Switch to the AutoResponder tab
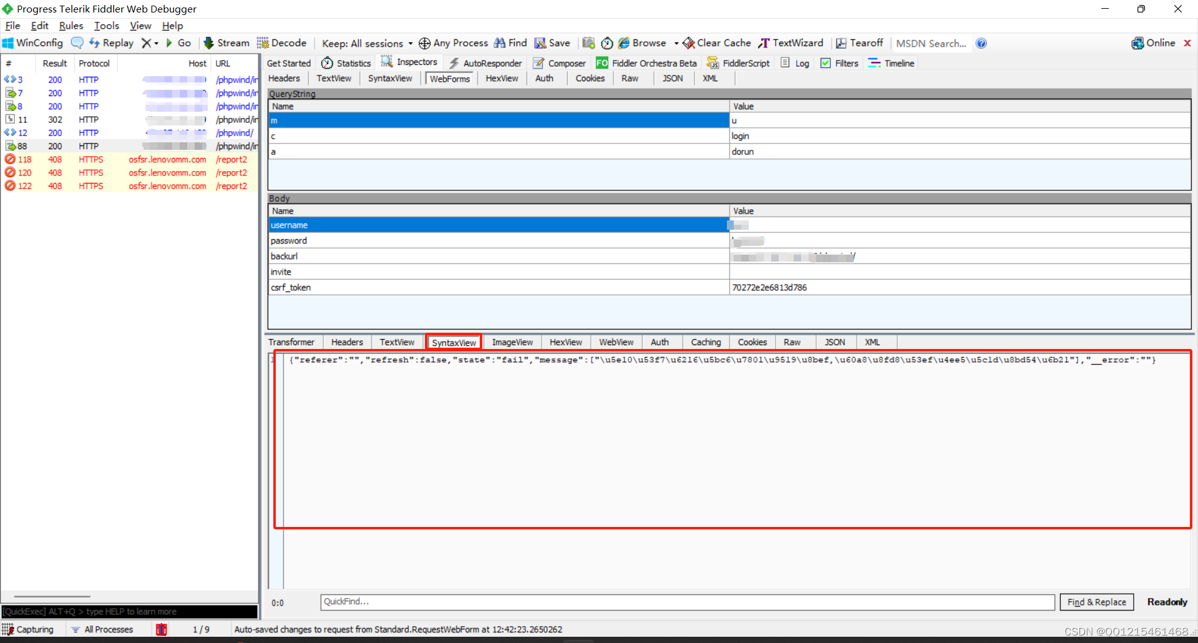 (485, 63)
